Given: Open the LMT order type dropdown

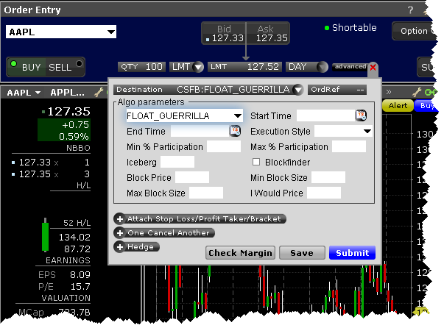Looking at the screenshot, I should pos(198,68).
